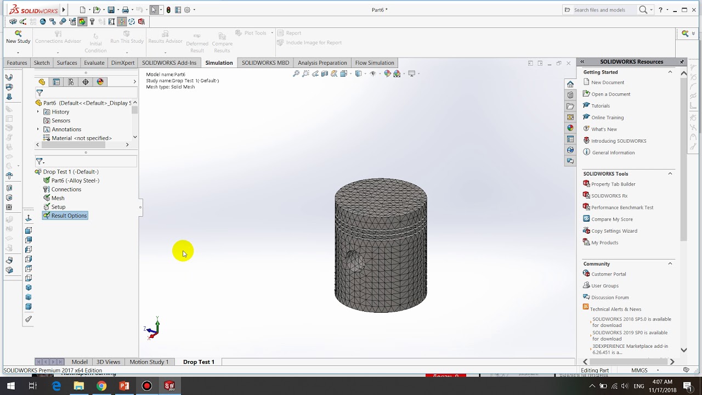Screen dimensions: 702x395
Task: Click the Section View icon
Action: pyautogui.click(x=325, y=74)
